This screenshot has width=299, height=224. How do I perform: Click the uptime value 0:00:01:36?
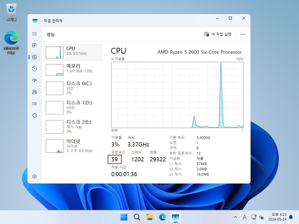(124, 174)
